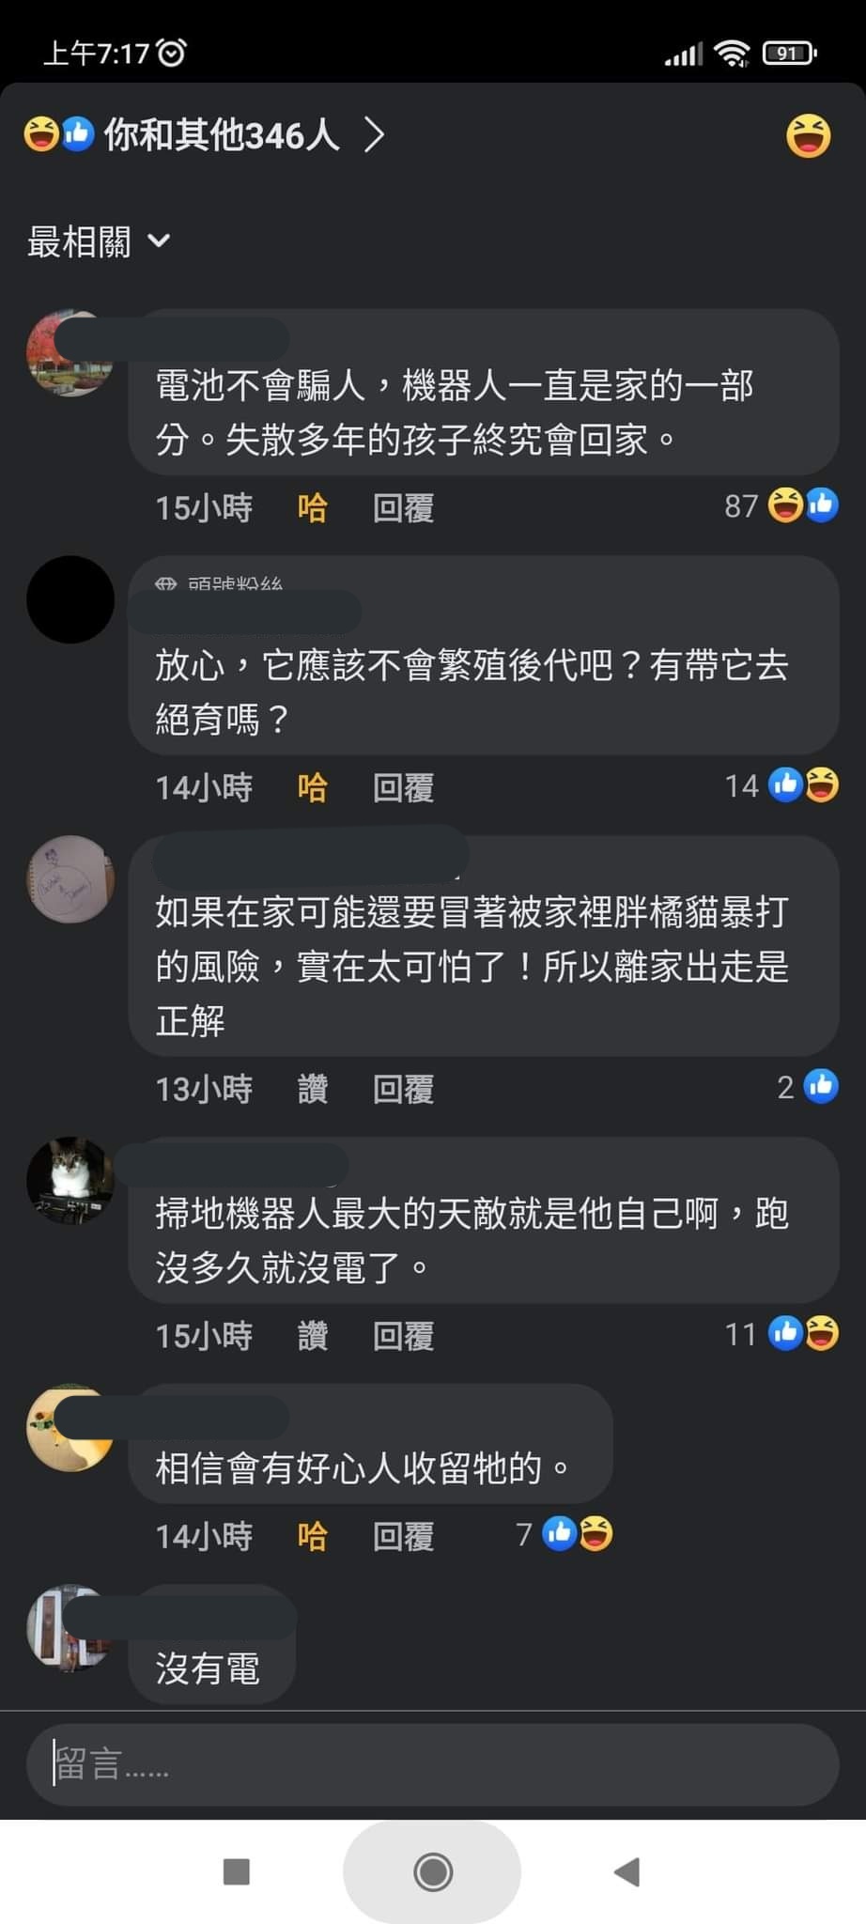Tap the laughing reaction icon at top right

(x=808, y=135)
